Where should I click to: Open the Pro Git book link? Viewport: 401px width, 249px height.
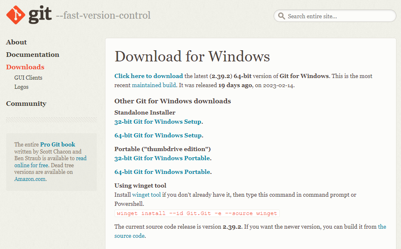[58, 144]
